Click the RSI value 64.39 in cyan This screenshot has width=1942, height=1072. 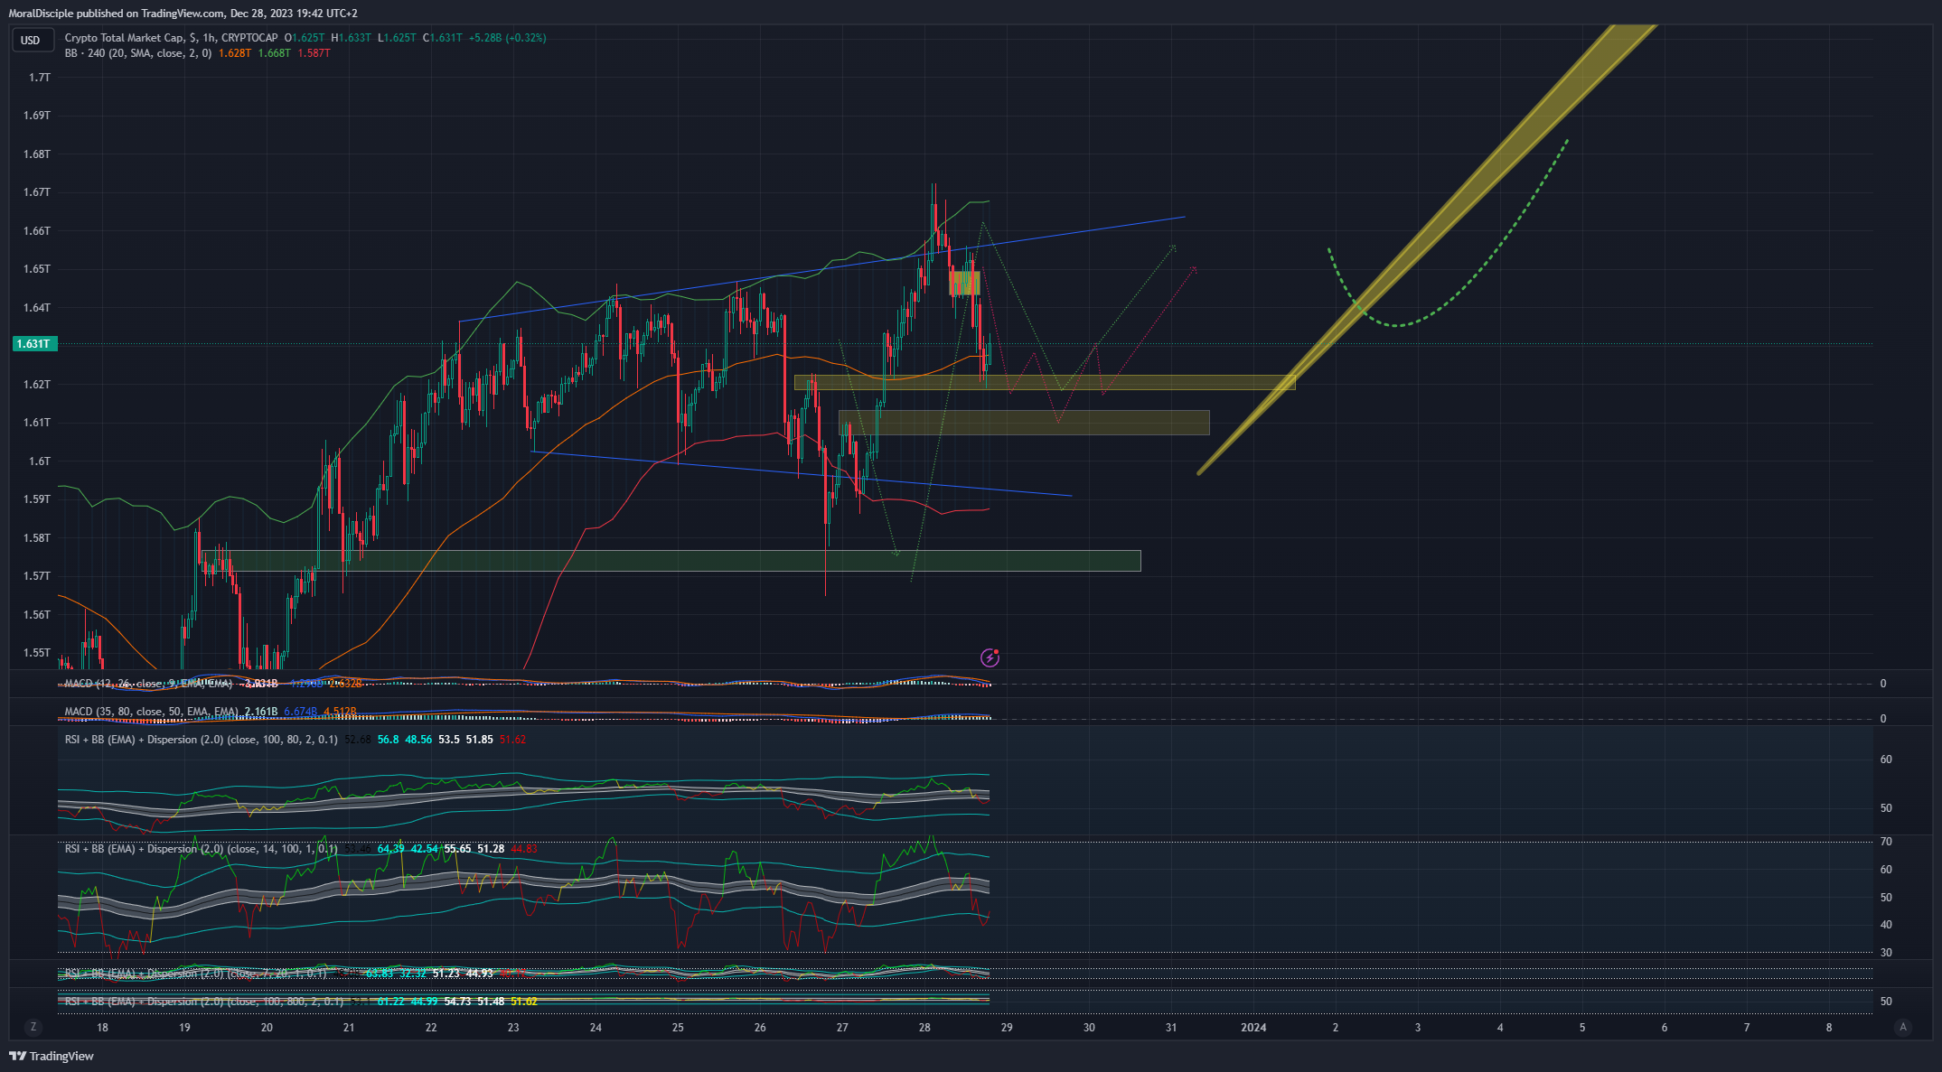391,849
